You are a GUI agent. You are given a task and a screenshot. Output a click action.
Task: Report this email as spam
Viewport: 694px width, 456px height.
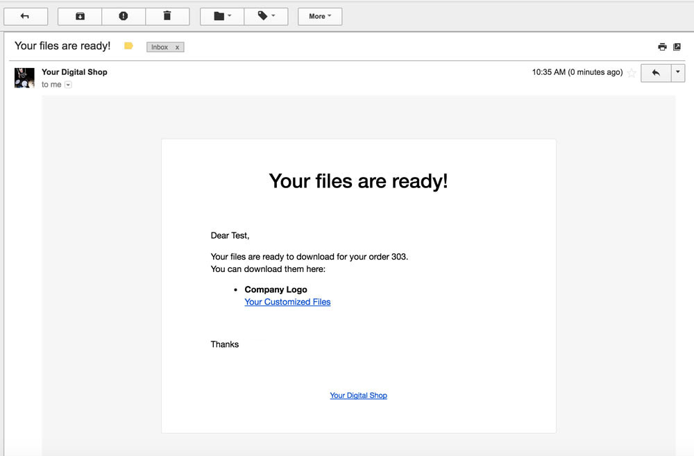click(x=124, y=16)
